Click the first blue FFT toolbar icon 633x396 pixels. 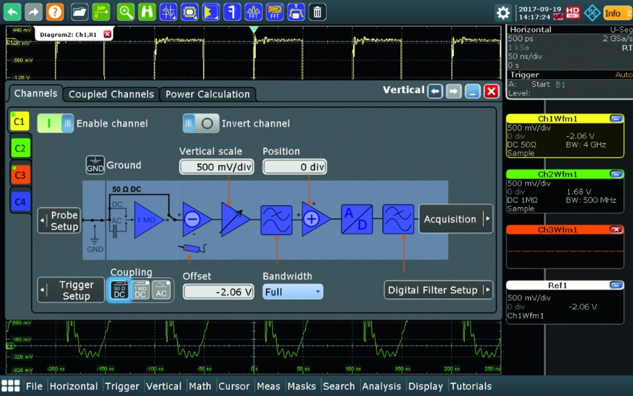coord(253,12)
